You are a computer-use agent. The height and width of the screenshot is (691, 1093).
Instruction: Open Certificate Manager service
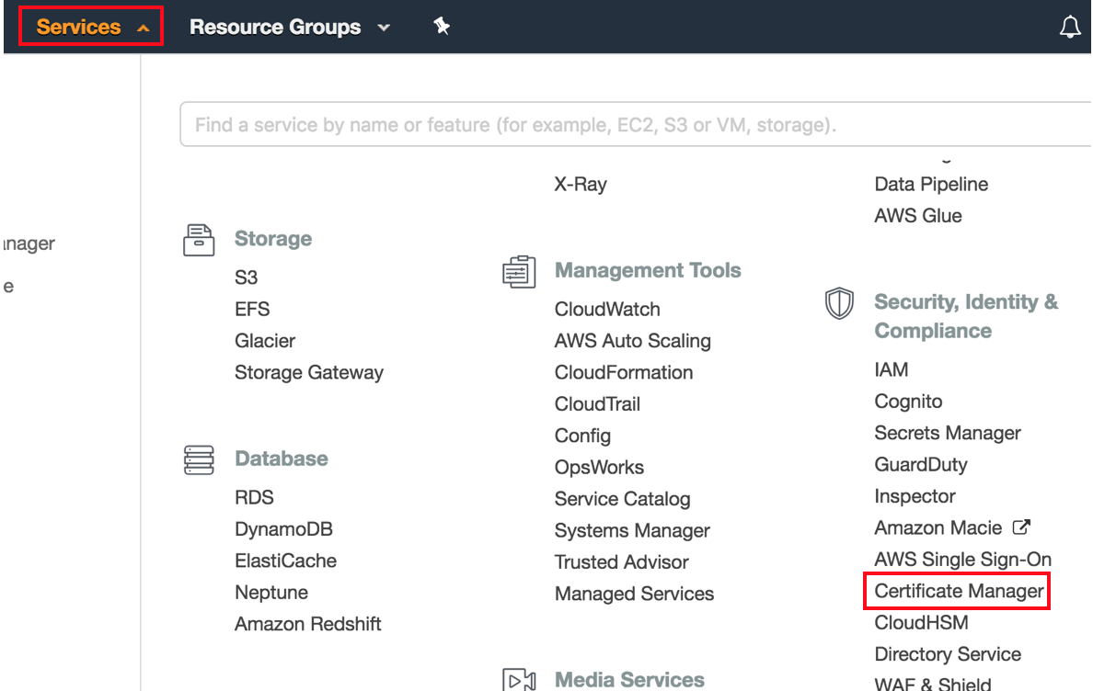959,591
